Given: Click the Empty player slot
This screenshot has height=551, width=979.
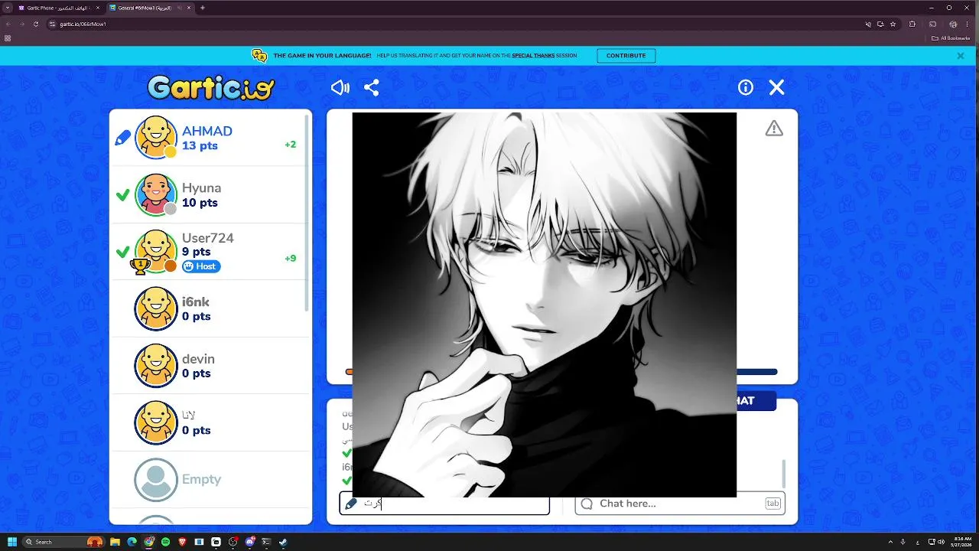Looking at the screenshot, I should pos(210,480).
